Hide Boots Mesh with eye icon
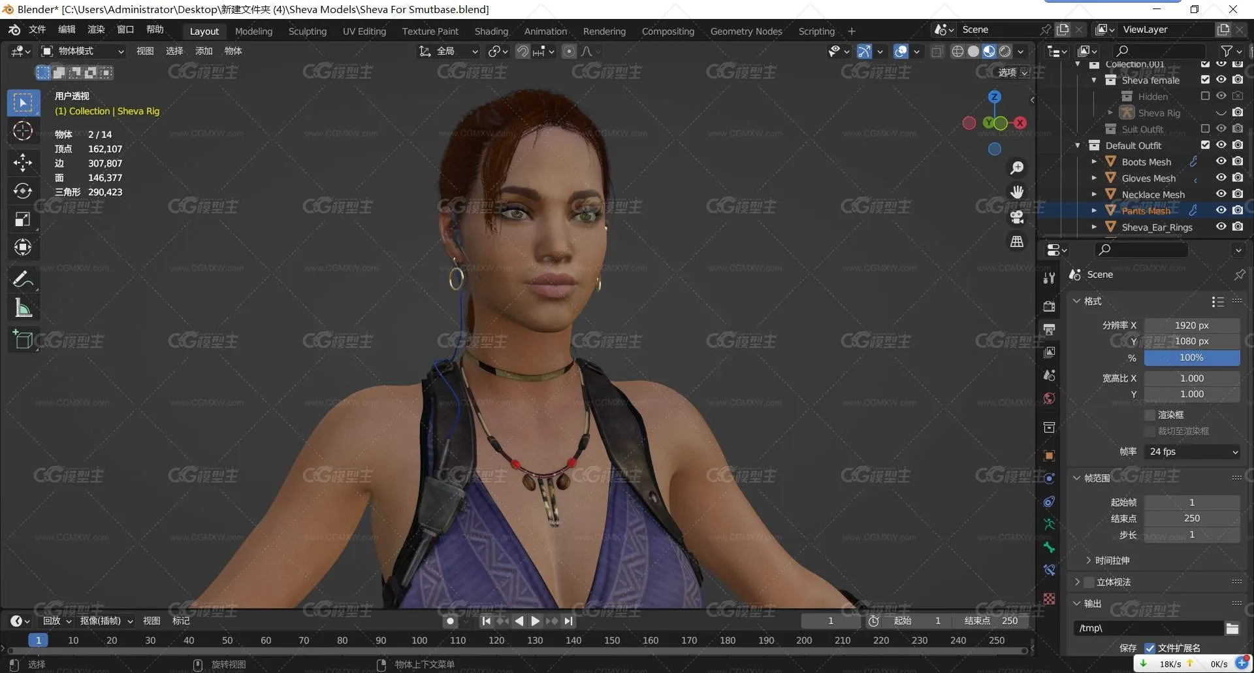Screen dimensions: 1254x673 point(1221,161)
